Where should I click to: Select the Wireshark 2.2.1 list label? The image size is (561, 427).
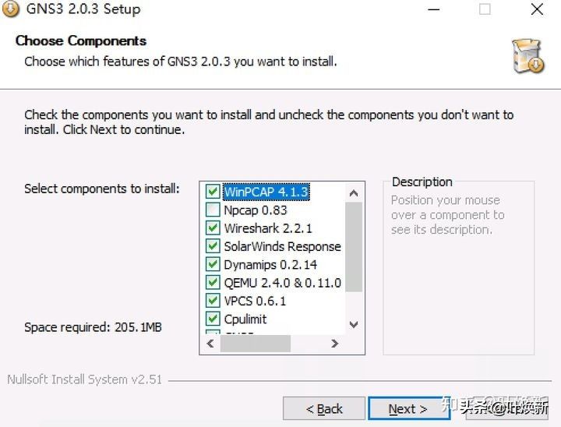point(268,228)
